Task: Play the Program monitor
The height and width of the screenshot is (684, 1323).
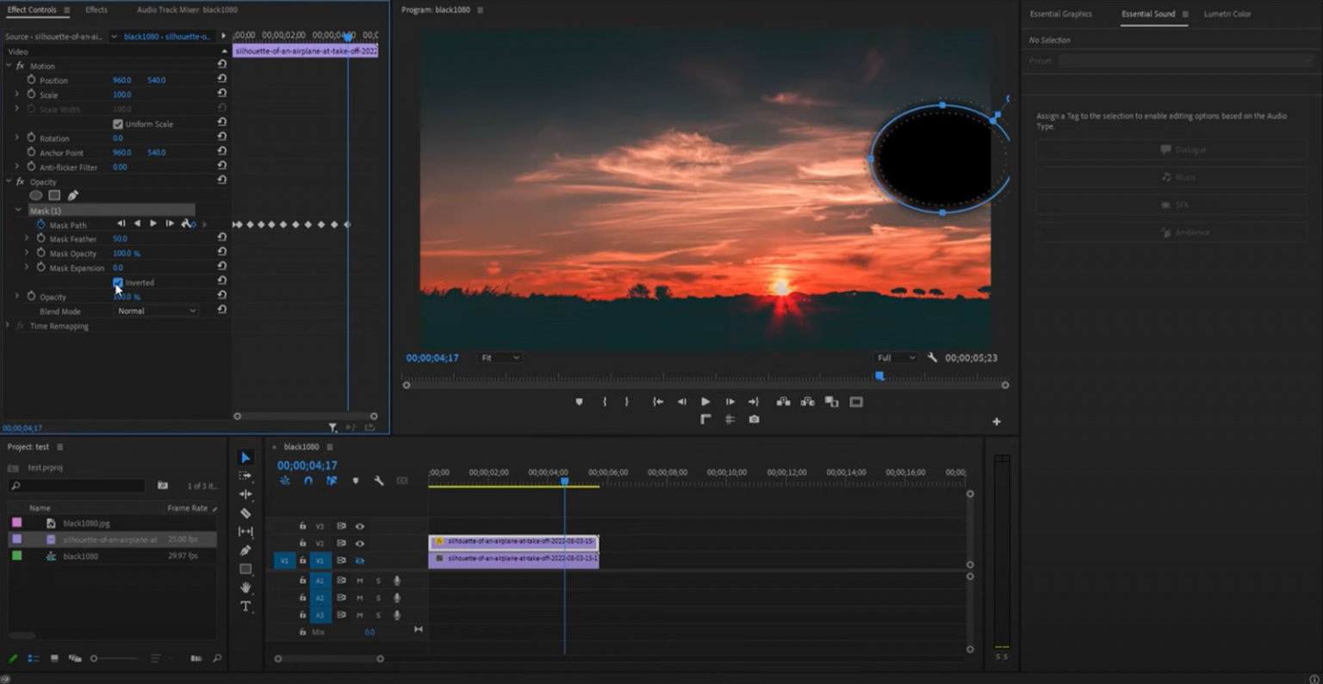Action: [x=705, y=402]
